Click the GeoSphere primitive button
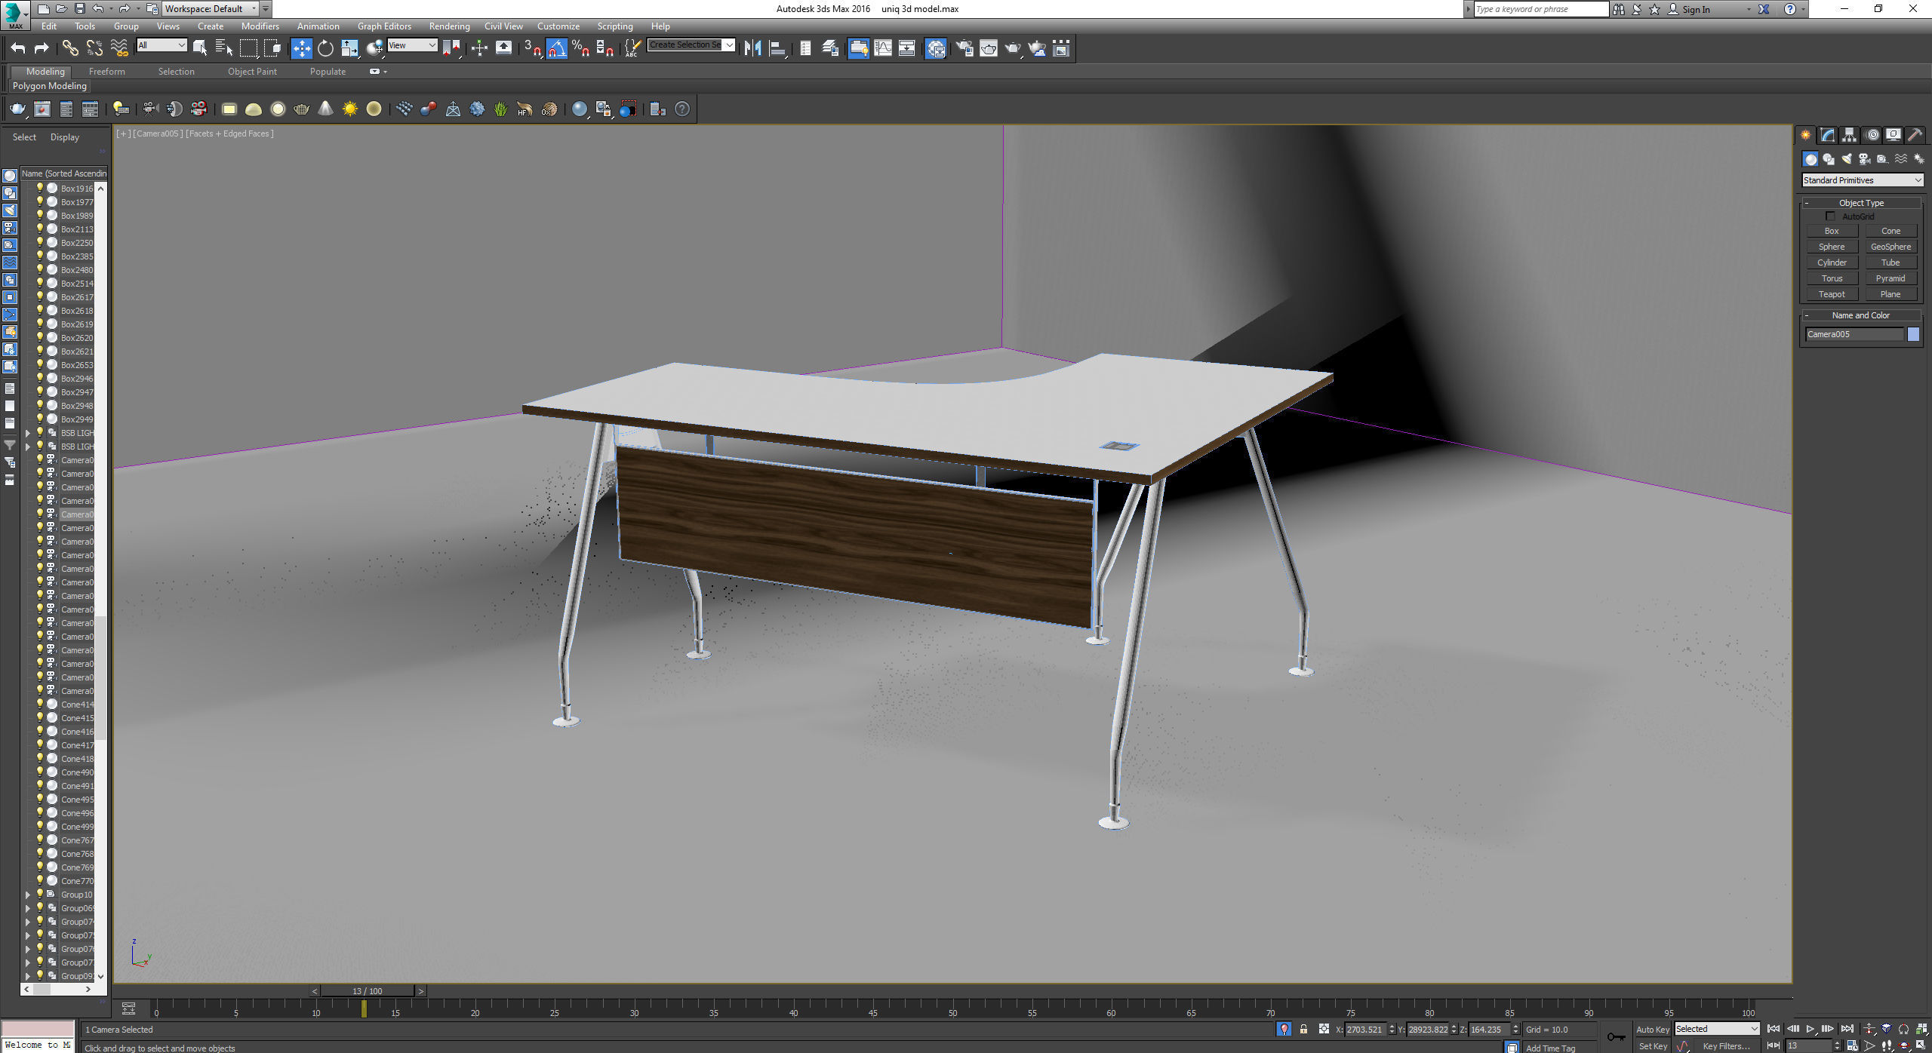This screenshot has height=1053, width=1932. (1890, 247)
